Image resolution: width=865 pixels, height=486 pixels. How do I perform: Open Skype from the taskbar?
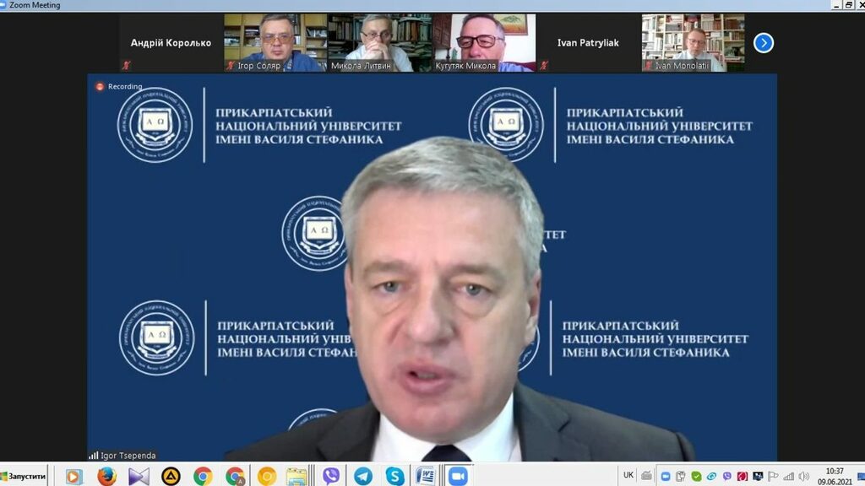394,476
